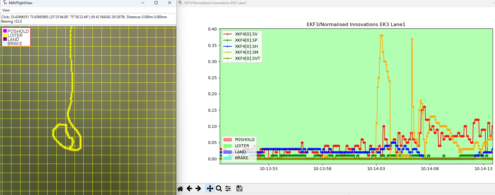This screenshot has height=195, width=495.
Task: Click the magenta POSHOLD swatch in the map legend
Action: (5, 31)
